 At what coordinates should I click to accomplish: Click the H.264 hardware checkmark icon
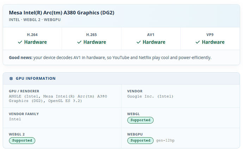click(x=20, y=42)
